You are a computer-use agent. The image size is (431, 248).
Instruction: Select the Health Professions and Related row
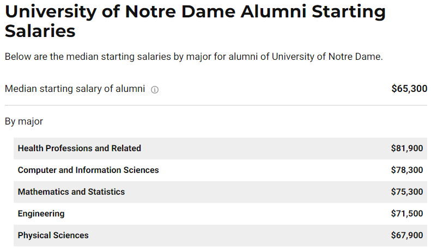coord(220,148)
